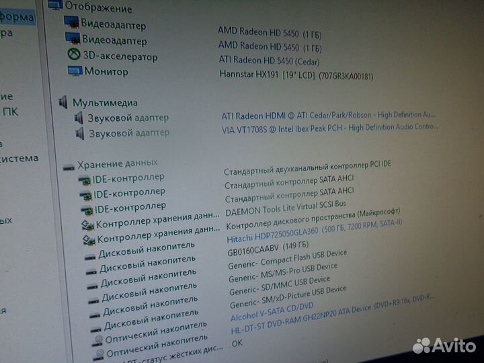Click disk icon in SD/MMC USB Device row
This screenshot has height=363, width=484.
point(95,315)
